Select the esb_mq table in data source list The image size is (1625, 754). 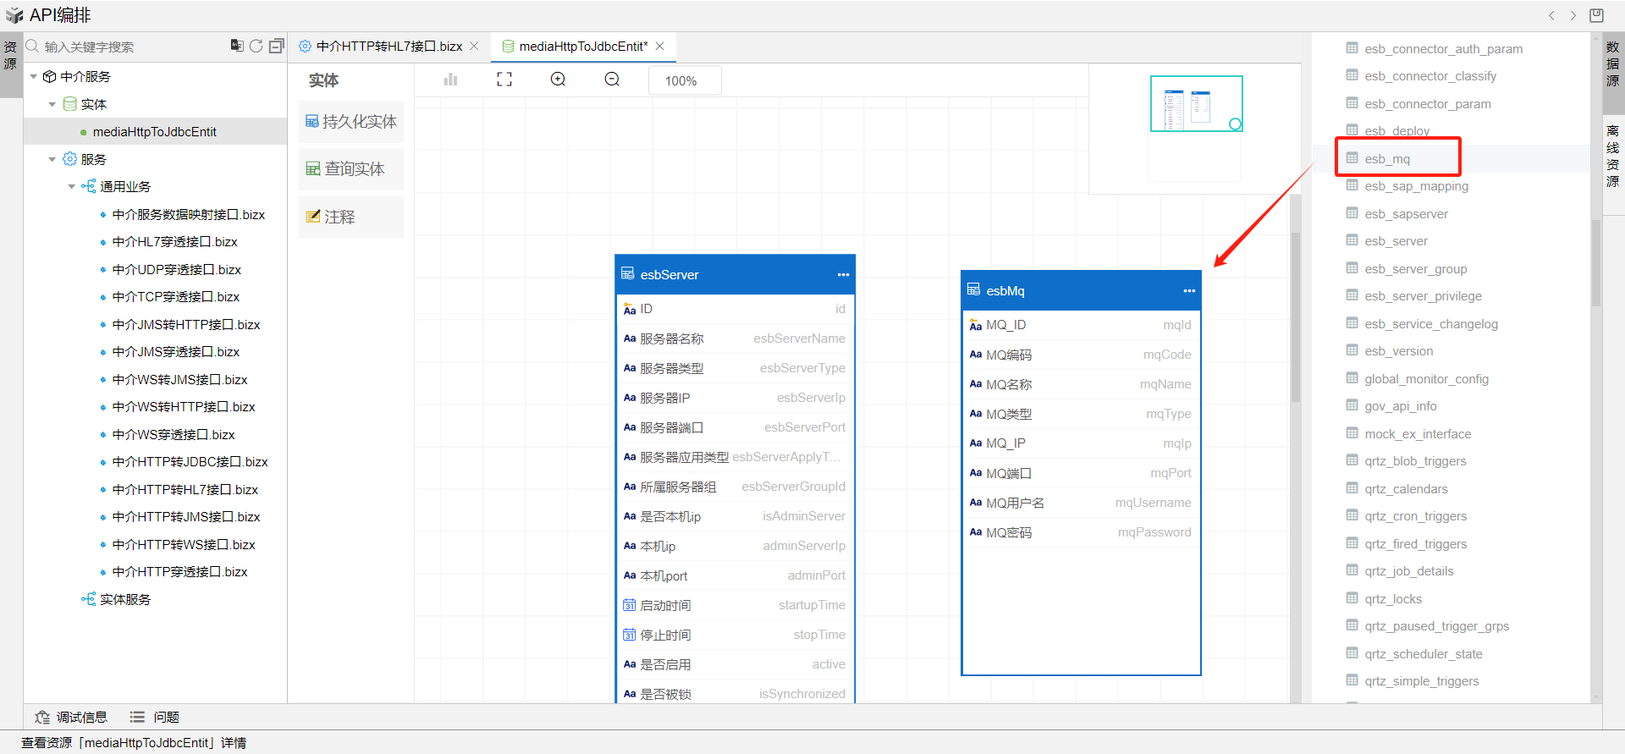click(1387, 159)
